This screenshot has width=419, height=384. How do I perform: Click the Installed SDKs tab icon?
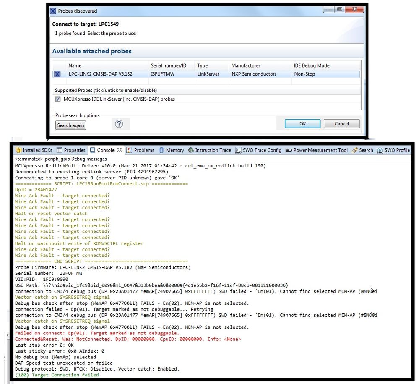coord(18,150)
